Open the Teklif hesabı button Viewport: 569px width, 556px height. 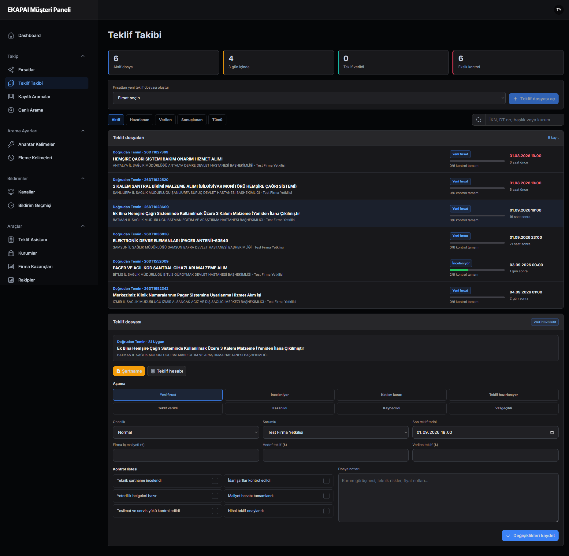pyautogui.click(x=167, y=371)
